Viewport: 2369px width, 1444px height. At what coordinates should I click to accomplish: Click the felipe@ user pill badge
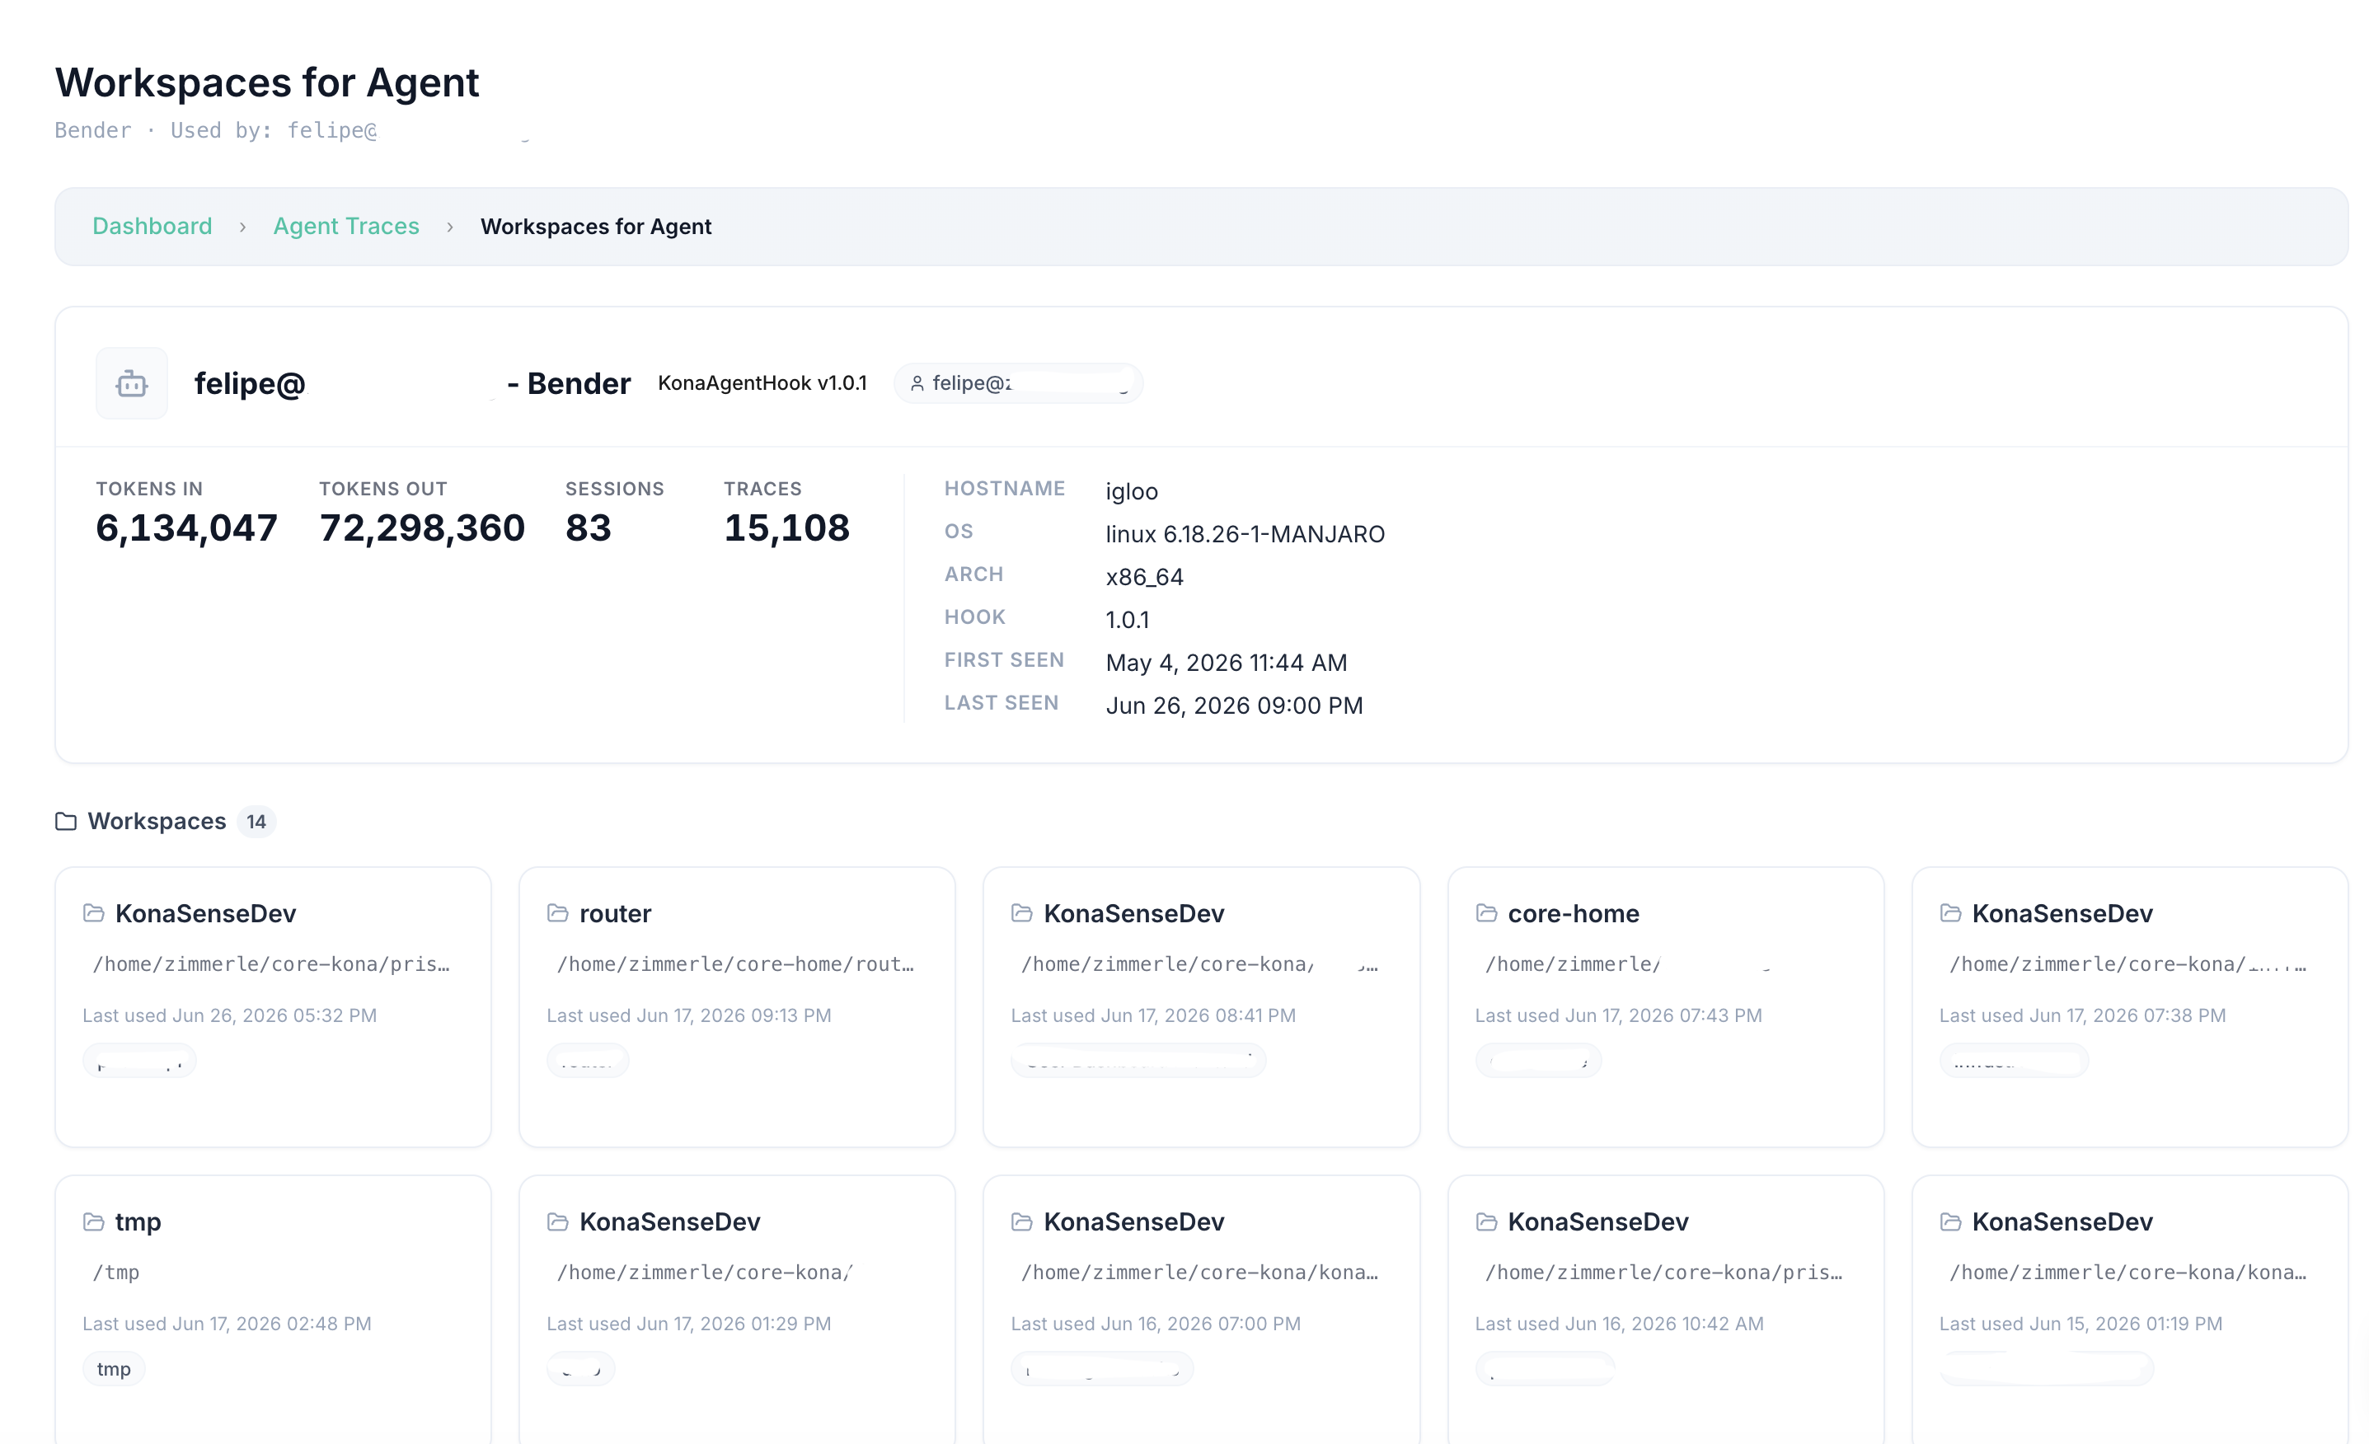(x=1018, y=383)
